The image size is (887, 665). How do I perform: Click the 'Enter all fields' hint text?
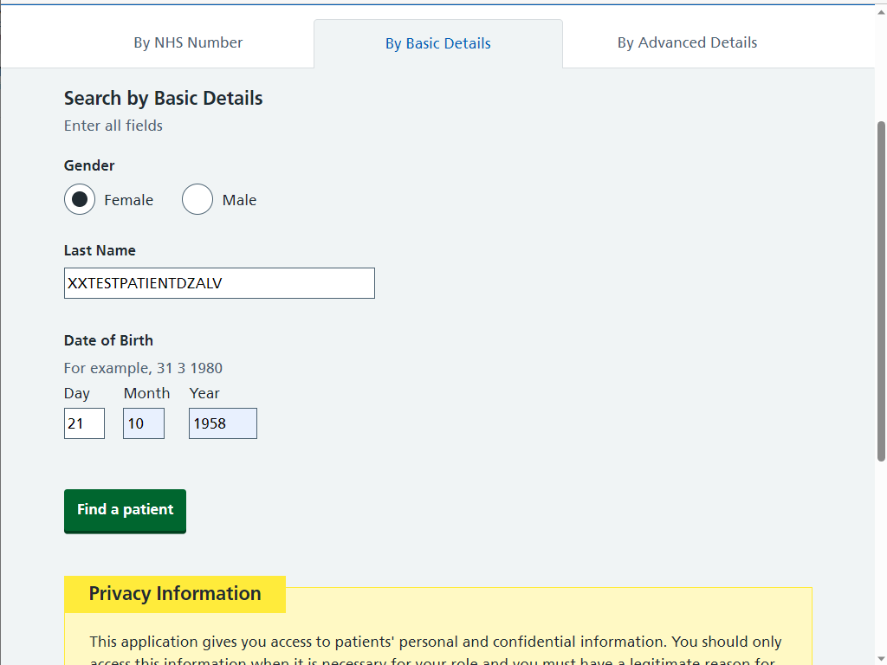point(113,126)
